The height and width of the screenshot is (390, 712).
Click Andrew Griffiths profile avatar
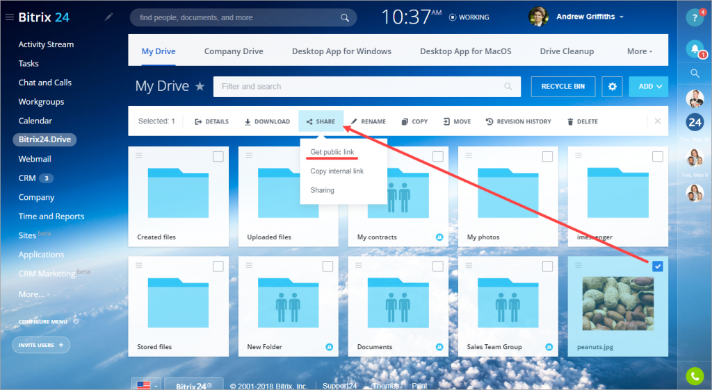click(x=538, y=17)
